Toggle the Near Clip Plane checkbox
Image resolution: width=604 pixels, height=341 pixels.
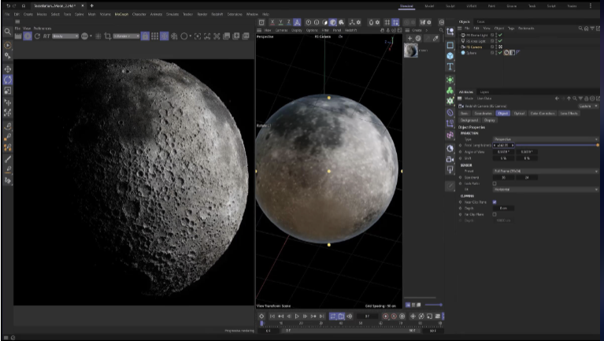coord(494,202)
